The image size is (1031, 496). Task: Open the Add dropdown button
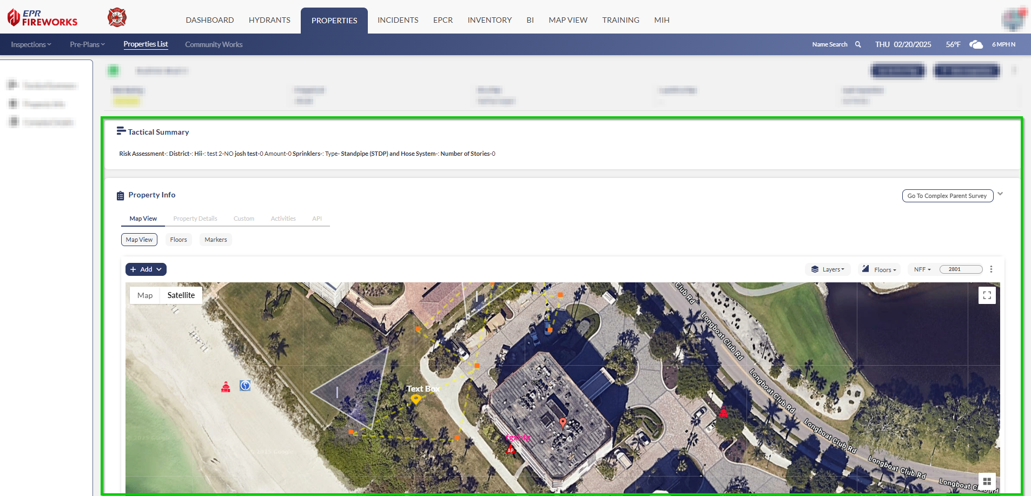pyautogui.click(x=146, y=269)
